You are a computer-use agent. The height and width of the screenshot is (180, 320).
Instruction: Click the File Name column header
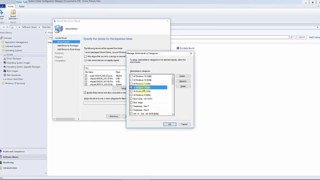point(89,72)
